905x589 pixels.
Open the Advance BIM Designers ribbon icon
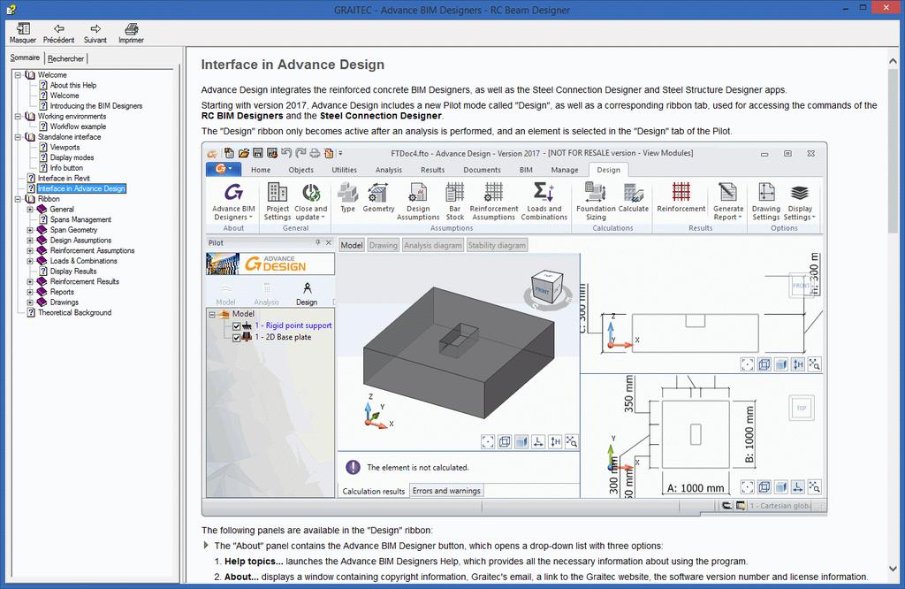click(233, 192)
